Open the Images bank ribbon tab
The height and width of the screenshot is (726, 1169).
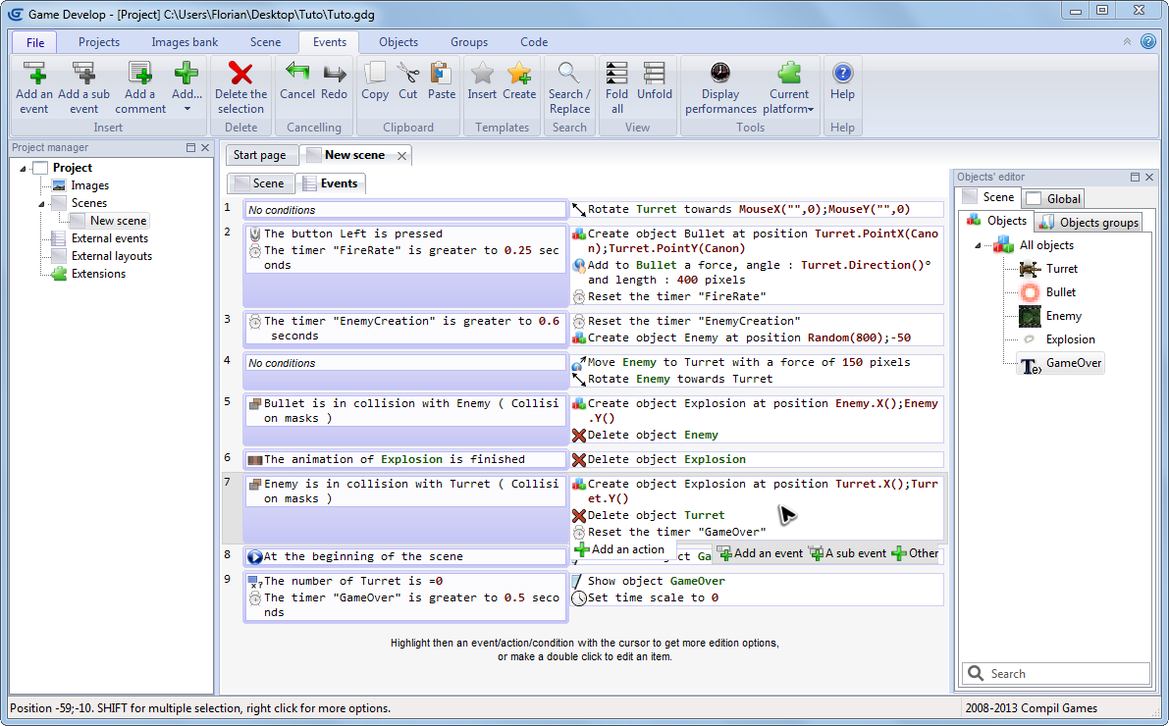[x=185, y=42]
